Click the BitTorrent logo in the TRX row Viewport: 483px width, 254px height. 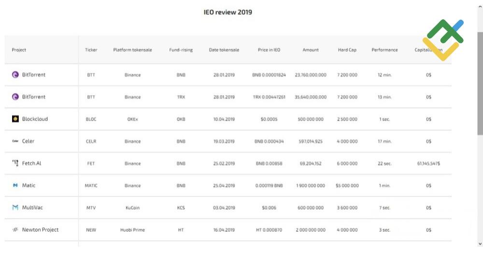tap(15, 97)
